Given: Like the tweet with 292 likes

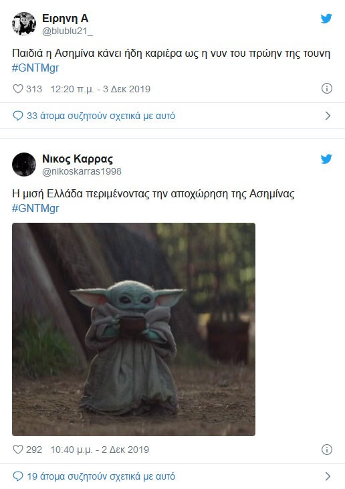Looking at the screenshot, I should pyautogui.click(x=18, y=450).
